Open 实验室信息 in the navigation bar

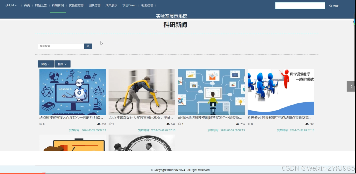point(76,5)
